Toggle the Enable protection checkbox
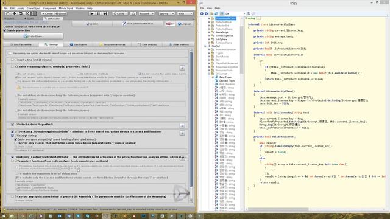The height and width of the screenshot is (219, 390). 4,30
